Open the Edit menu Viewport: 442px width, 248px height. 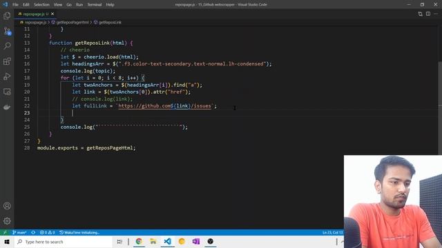pos(26,5)
